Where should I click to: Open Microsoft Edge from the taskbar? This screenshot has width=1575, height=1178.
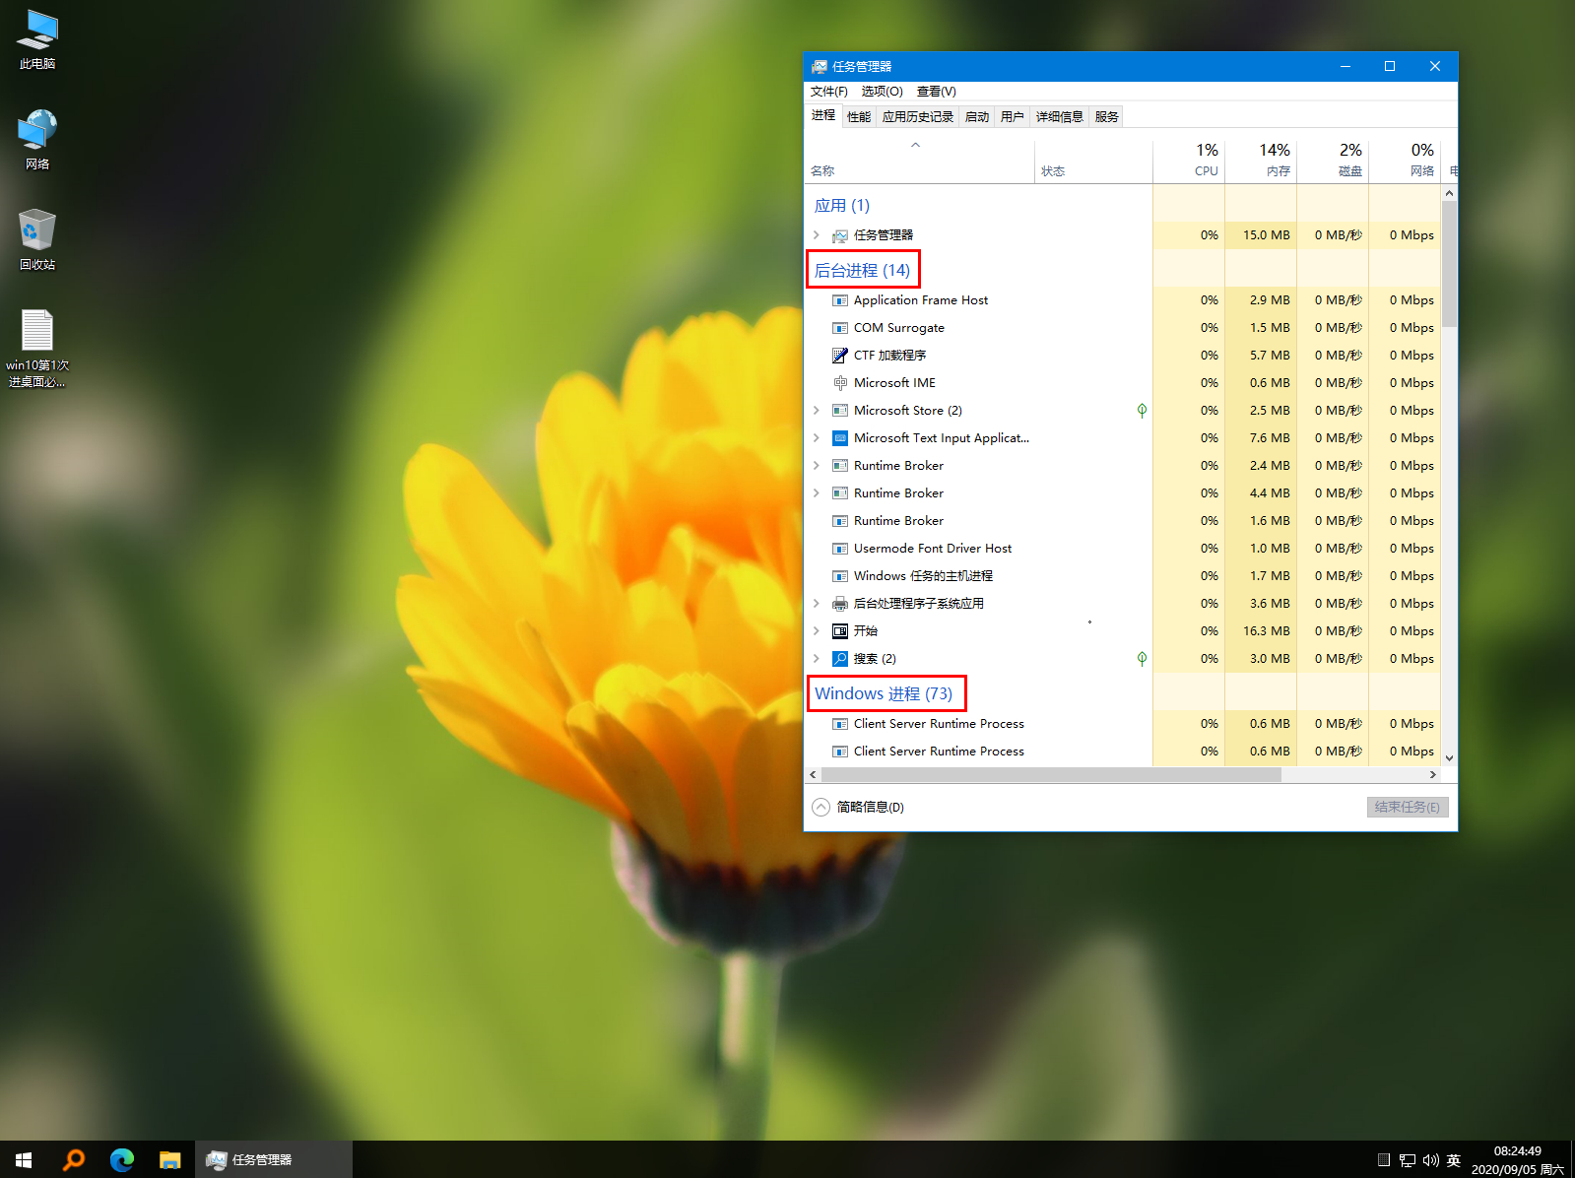tap(122, 1159)
